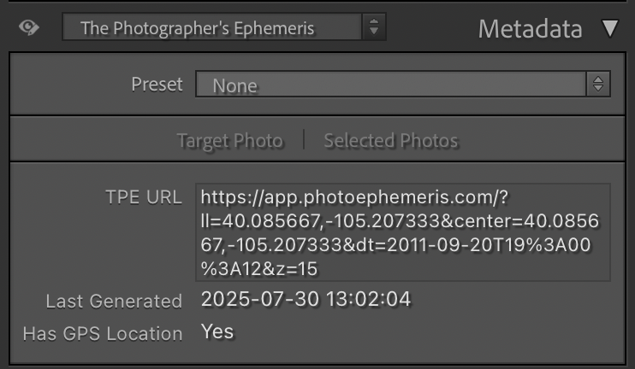Click the Last Generated label
Screen dimensions: 635x369
114,302
